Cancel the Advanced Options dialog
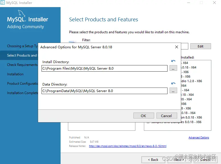 [167, 116]
